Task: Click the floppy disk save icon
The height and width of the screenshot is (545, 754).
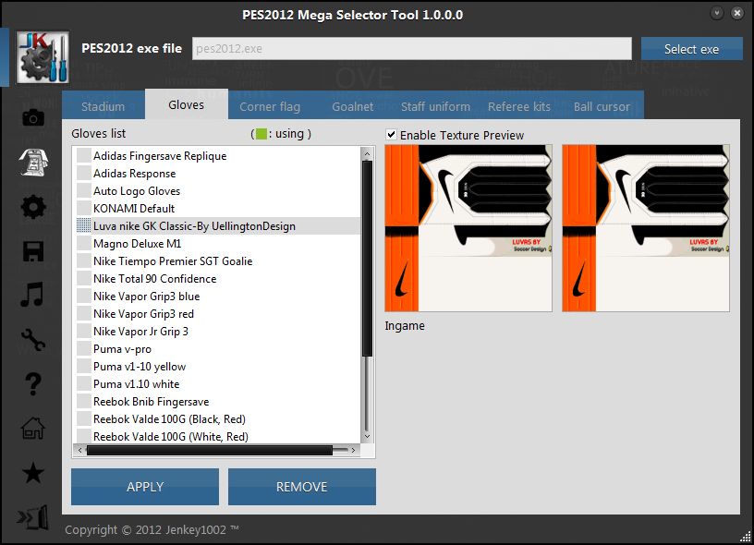Action: (x=32, y=251)
